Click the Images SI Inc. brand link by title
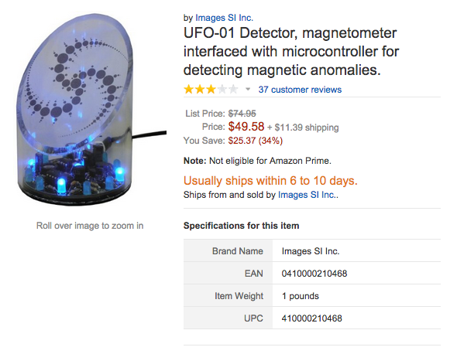This screenshot has height=354, width=457. click(224, 18)
